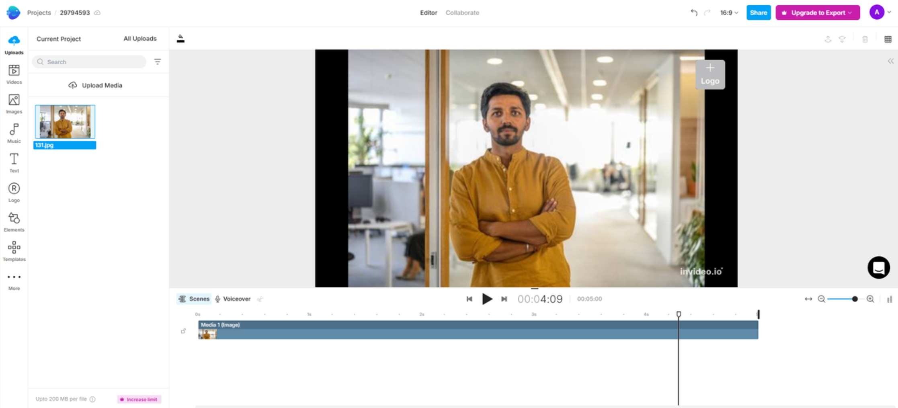The height and width of the screenshot is (408, 898).
Task: Click the split scissors icon near Voiceover
Action: (261, 299)
